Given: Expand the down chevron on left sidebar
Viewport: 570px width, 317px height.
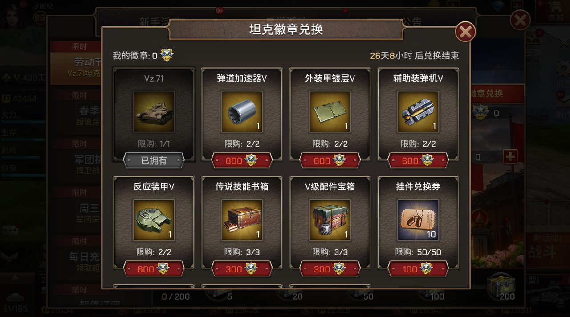Looking at the screenshot, I should click(x=10, y=257).
